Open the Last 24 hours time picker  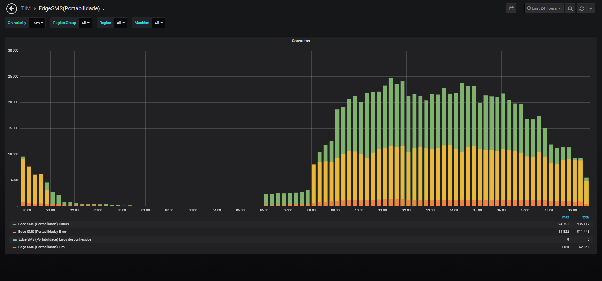[544, 8]
